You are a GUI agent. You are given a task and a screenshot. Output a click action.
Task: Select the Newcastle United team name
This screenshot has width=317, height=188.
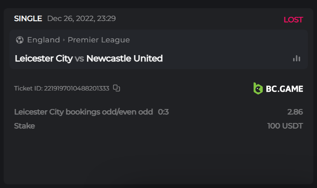pyautogui.click(x=125, y=58)
